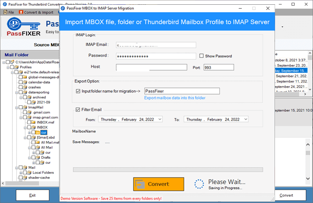Click the global-messages-db folder icon
Viewport: 313px width, 203px height.
[x=25, y=77]
